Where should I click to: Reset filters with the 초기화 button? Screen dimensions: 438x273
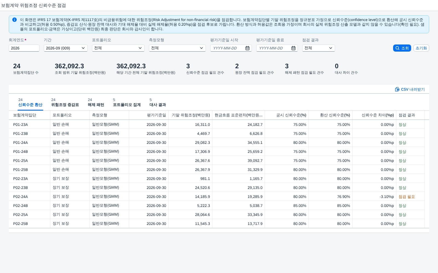coord(421,48)
